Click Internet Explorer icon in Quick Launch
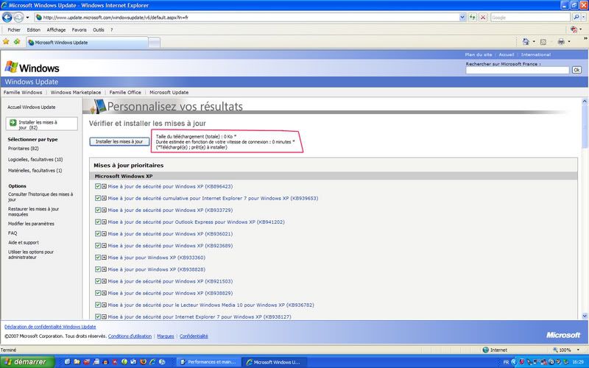589x368 pixels. tap(152, 362)
